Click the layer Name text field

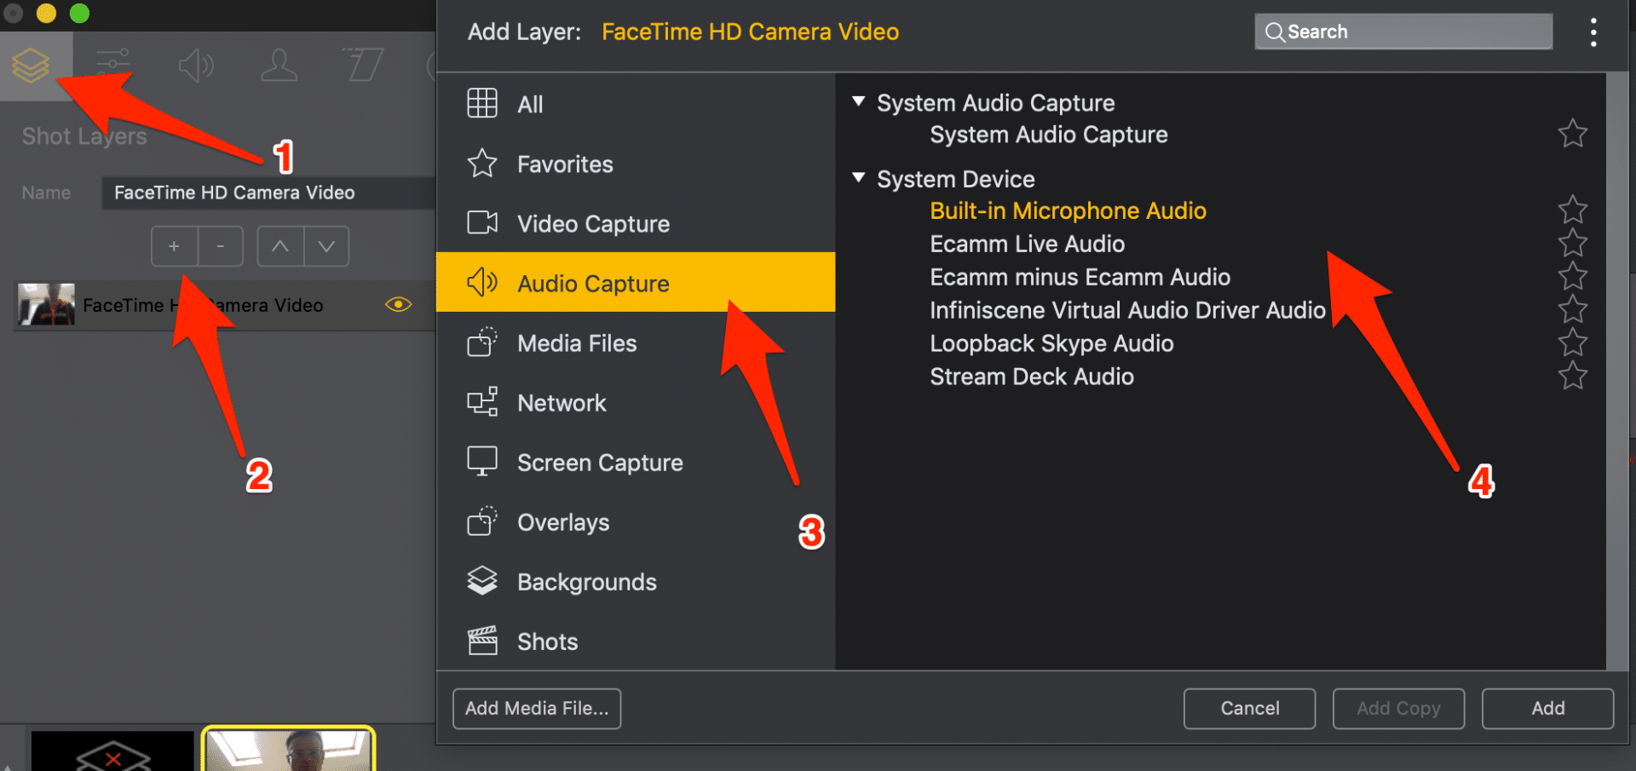(x=268, y=193)
